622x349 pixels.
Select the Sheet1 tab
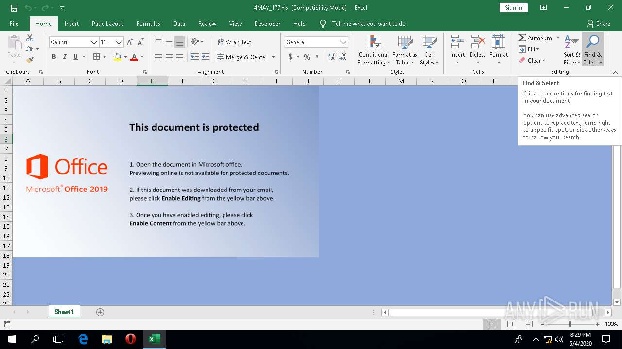point(64,312)
